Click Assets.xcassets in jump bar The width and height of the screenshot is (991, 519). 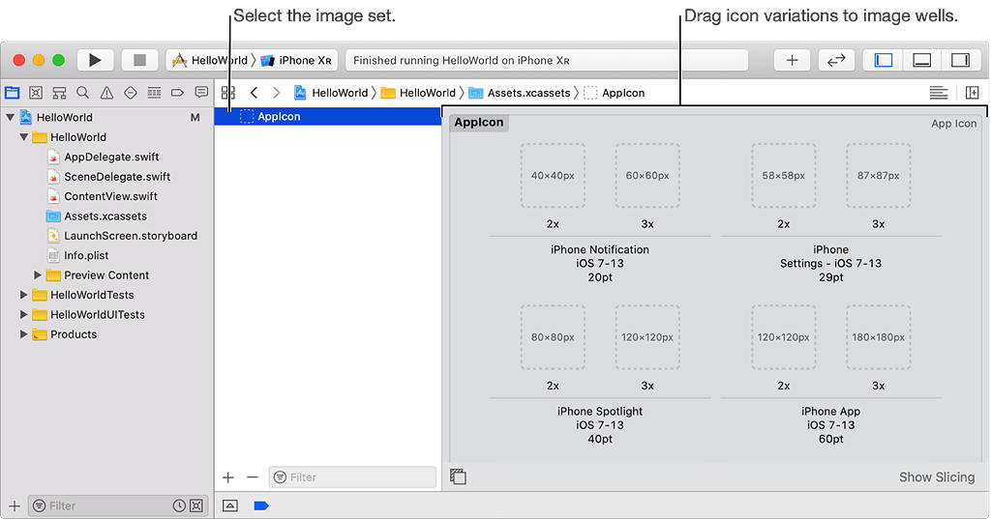point(520,93)
